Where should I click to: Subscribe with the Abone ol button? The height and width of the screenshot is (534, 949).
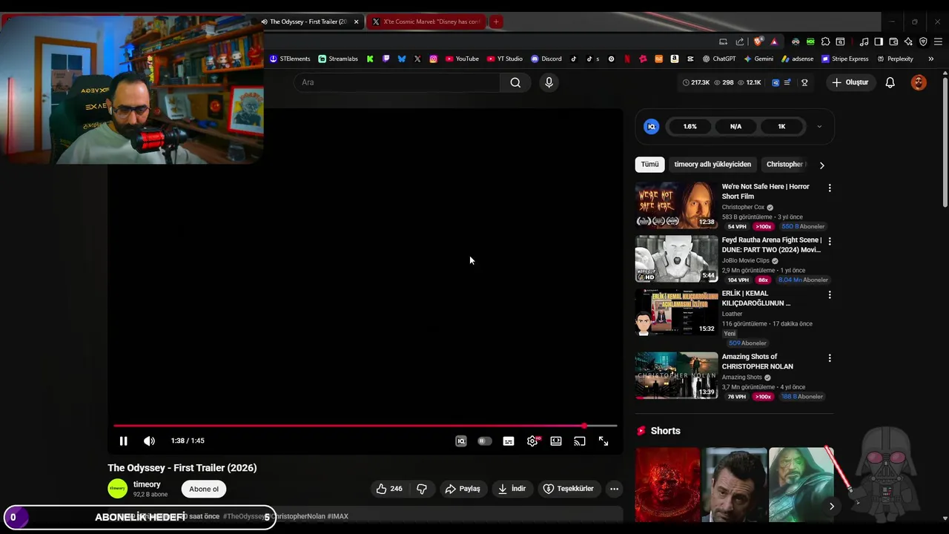click(x=204, y=489)
